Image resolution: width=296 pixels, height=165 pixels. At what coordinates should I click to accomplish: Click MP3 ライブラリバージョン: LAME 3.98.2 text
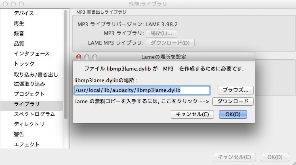(x=128, y=24)
